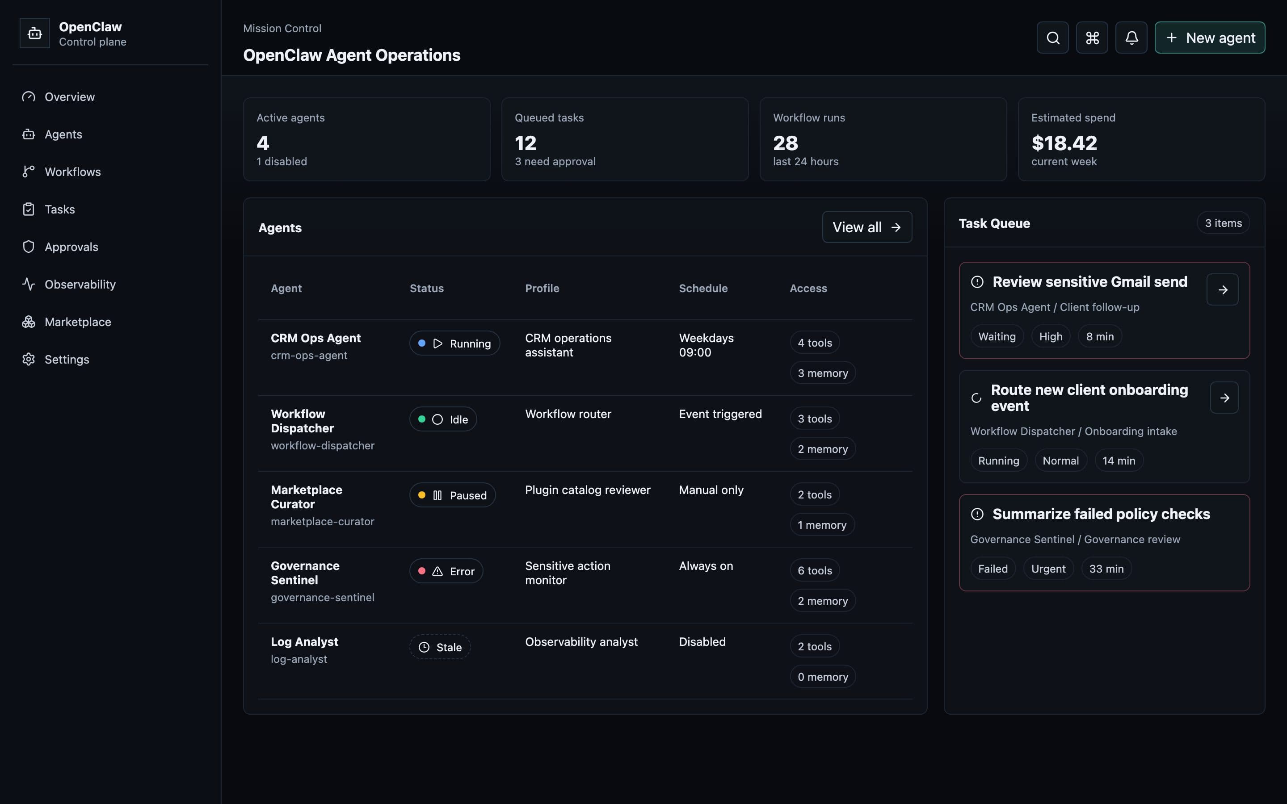The image size is (1287, 804).
Task: Click the Error status badge
Action: click(446, 571)
